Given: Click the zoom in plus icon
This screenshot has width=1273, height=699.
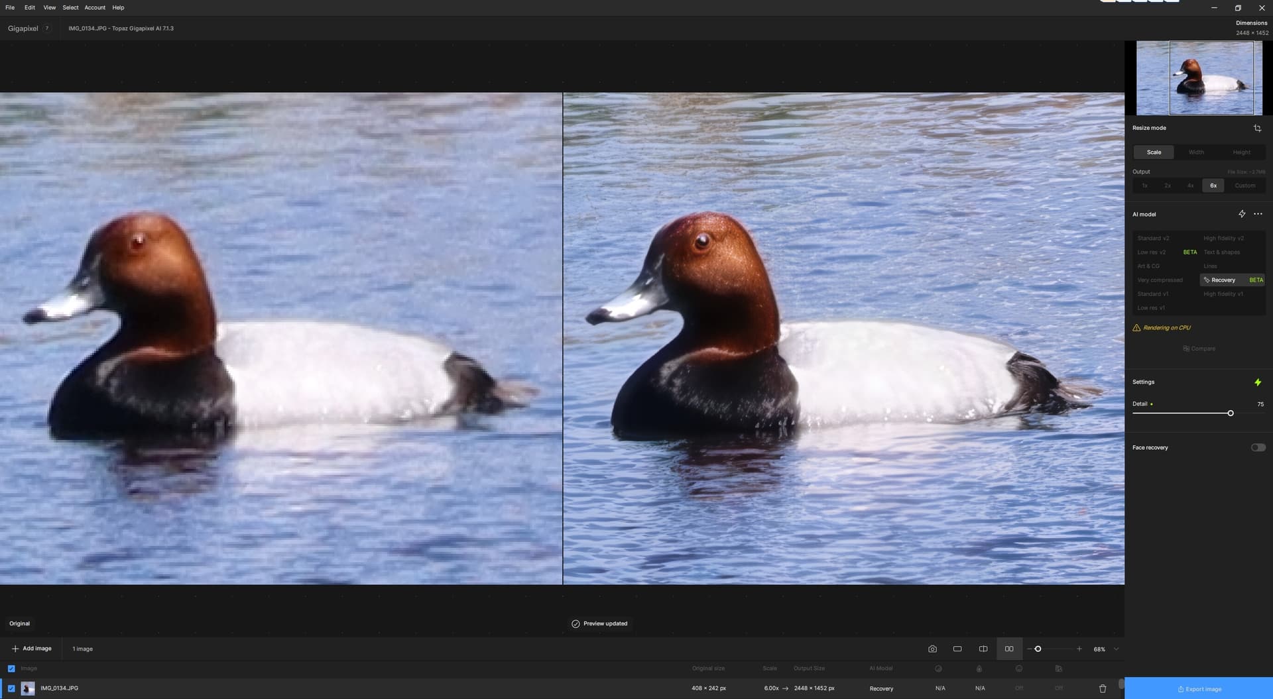Looking at the screenshot, I should (1079, 649).
